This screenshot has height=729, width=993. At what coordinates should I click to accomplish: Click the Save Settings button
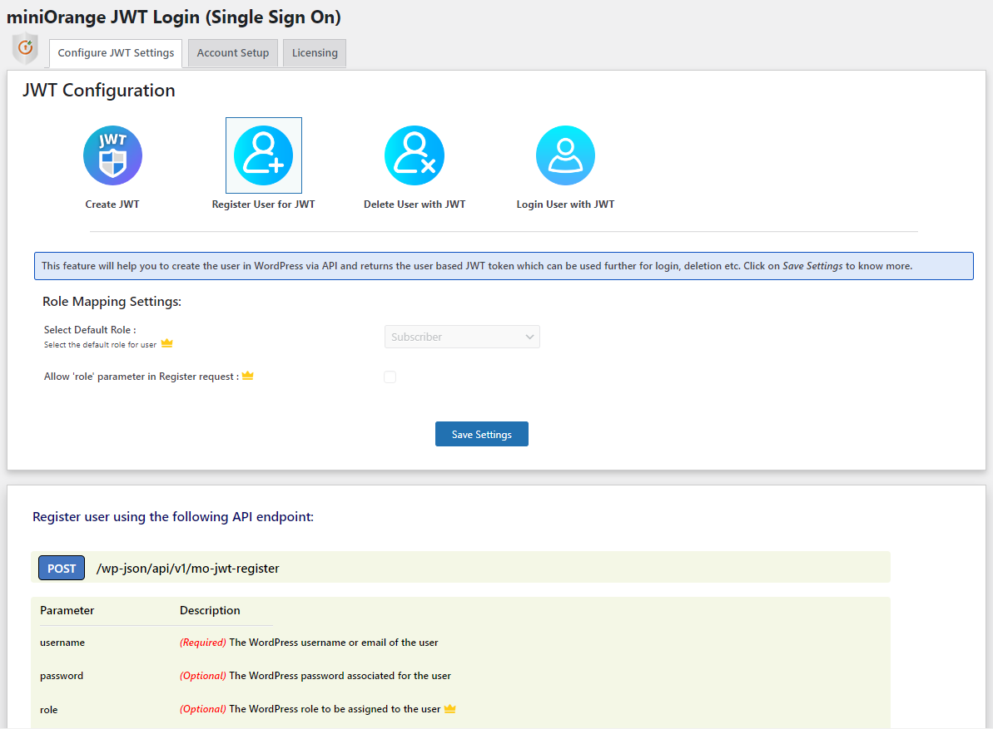pos(482,435)
